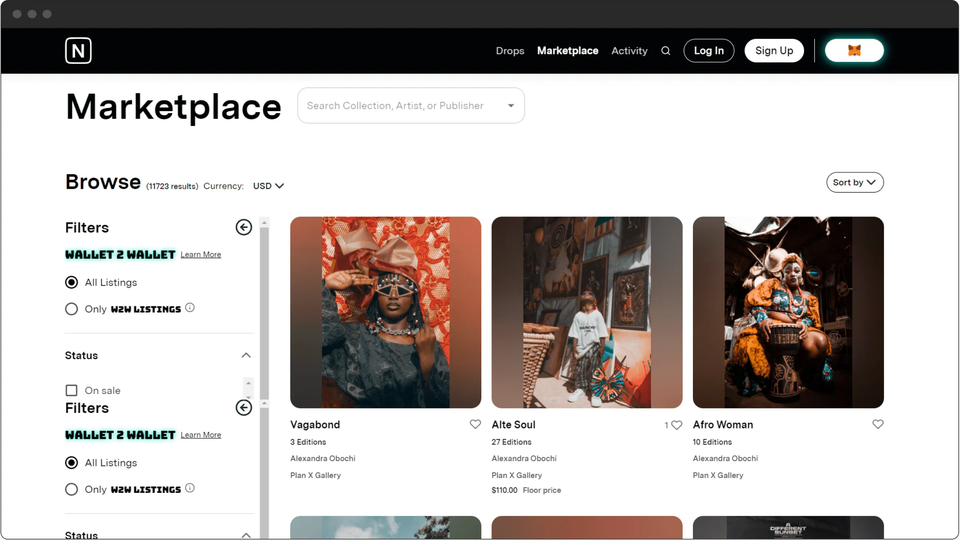Click the heart icon on Alte Soul listing
The width and height of the screenshot is (960, 540).
676,425
